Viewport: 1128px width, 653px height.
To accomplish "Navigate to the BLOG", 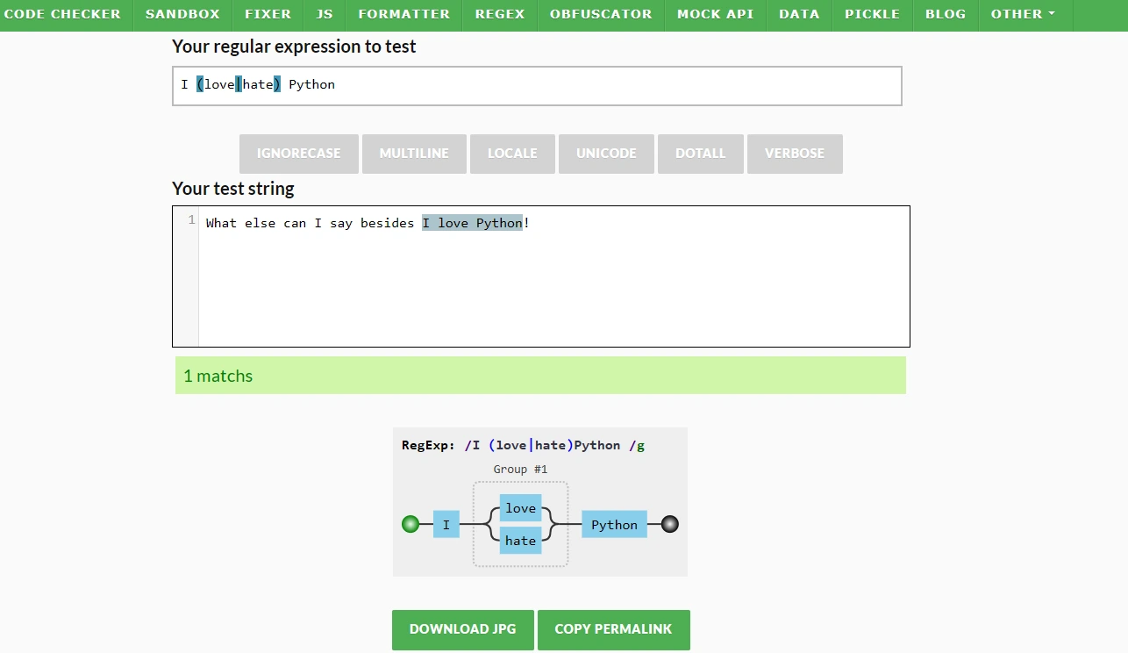I will click(945, 14).
